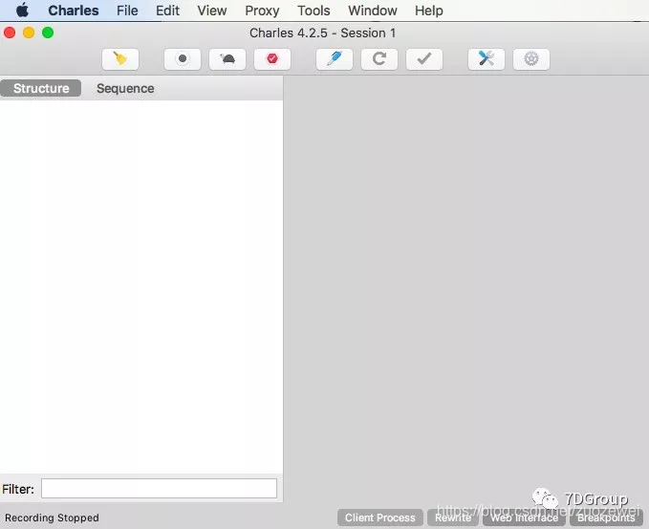Screen dimensions: 649x529
Task: Open the View menu
Action: click(212, 11)
